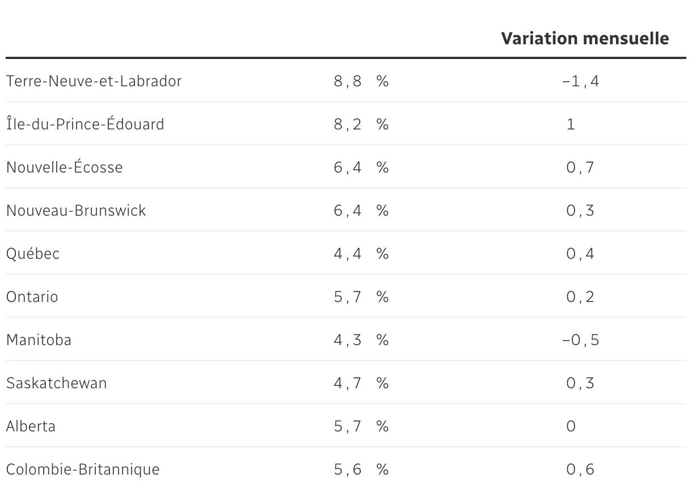Image resolution: width=692 pixels, height=495 pixels.
Task: Click the Île-du-Prince-Édouard province name
Action: (x=85, y=124)
